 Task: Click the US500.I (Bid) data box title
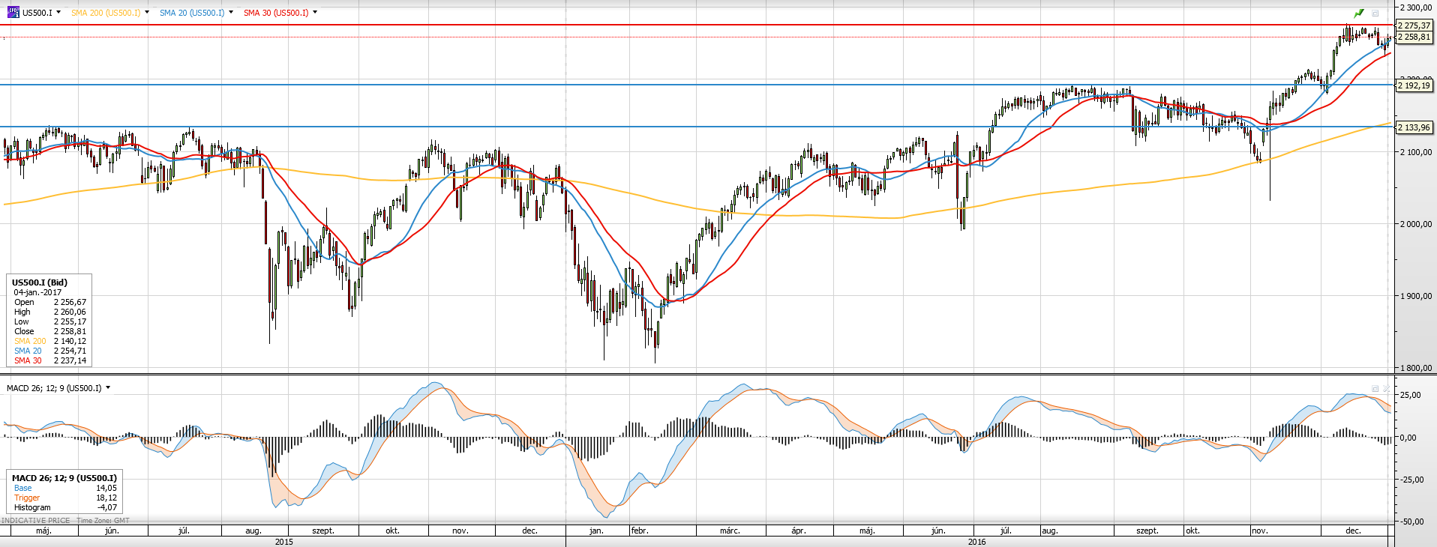click(40, 282)
